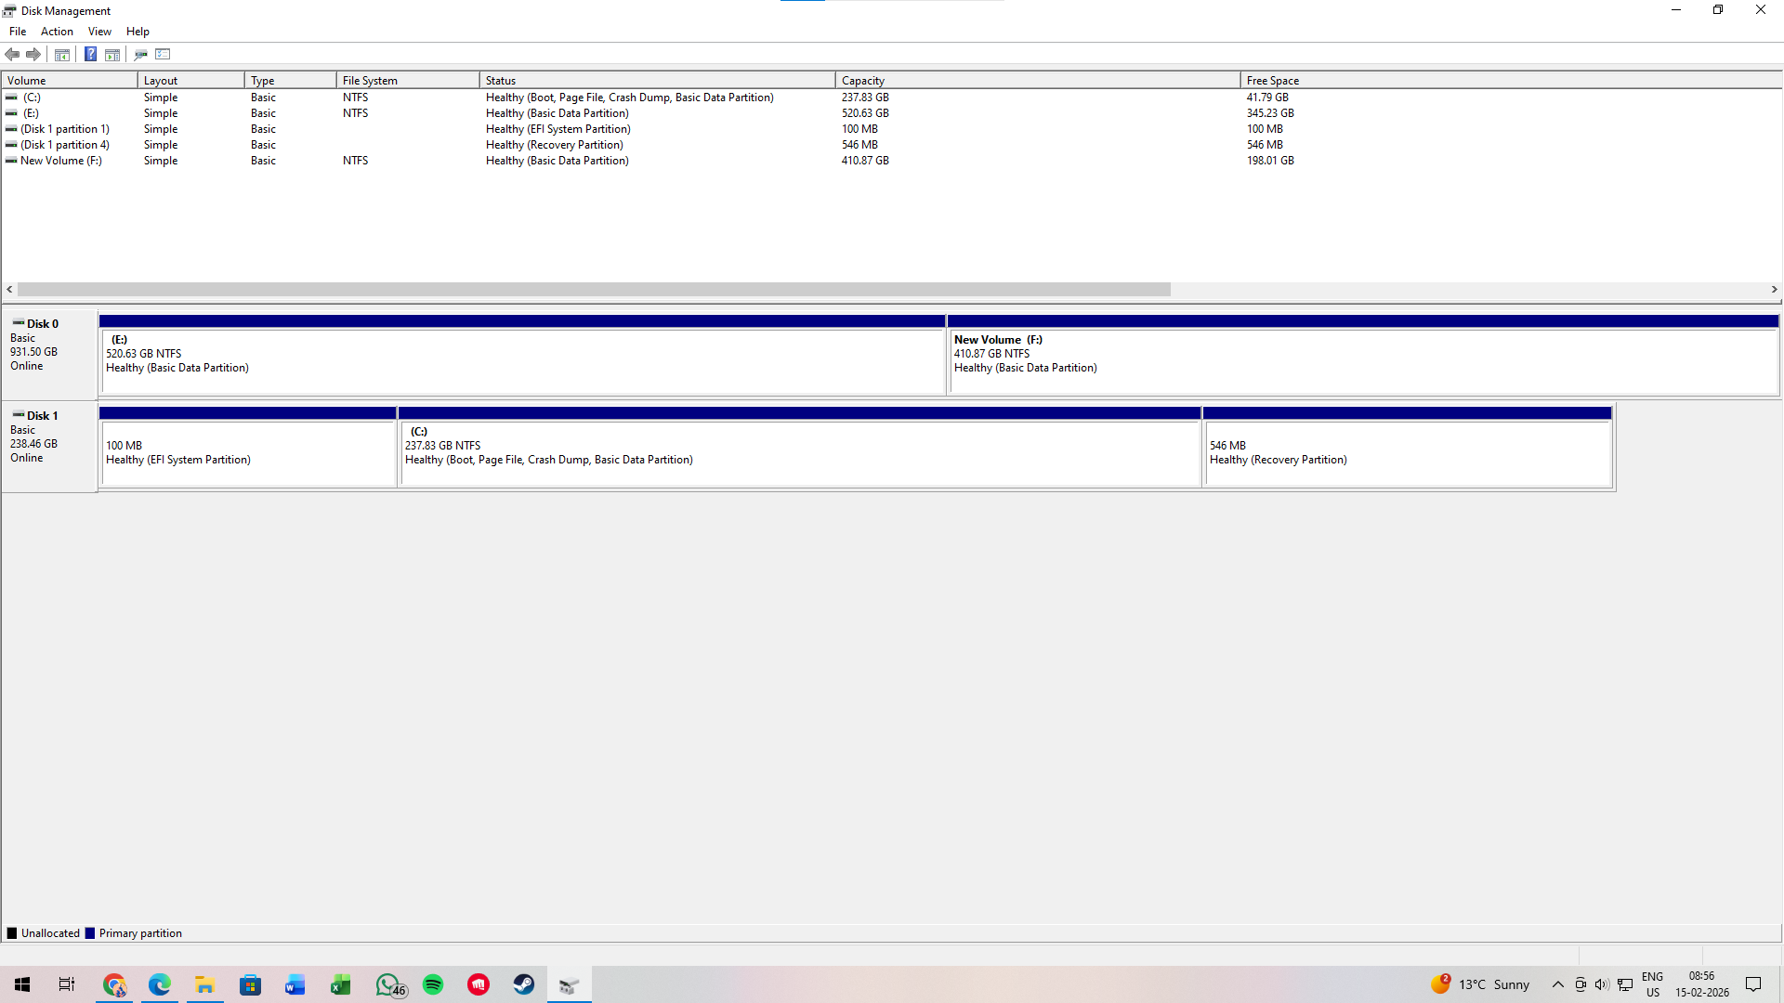The width and height of the screenshot is (1784, 1003).
Task: Open the File menu
Action: pyautogui.click(x=18, y=32)
